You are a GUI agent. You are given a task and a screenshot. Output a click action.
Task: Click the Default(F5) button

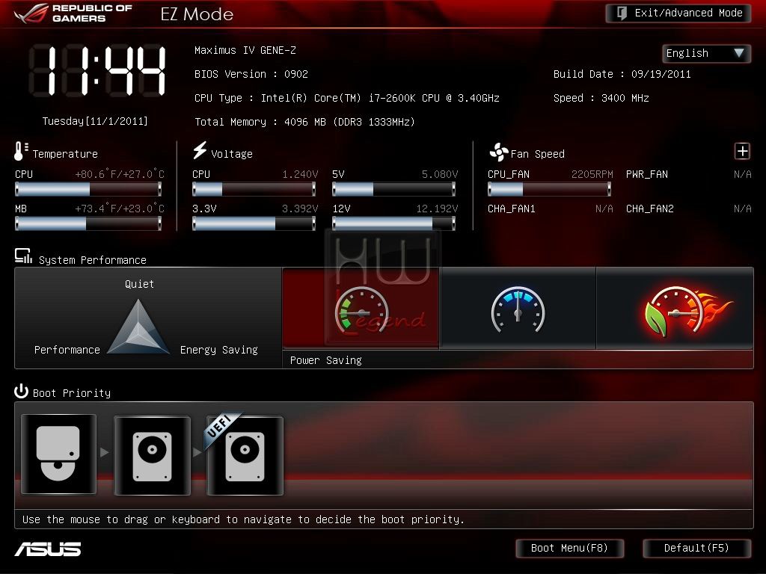[x=696, y=548]
